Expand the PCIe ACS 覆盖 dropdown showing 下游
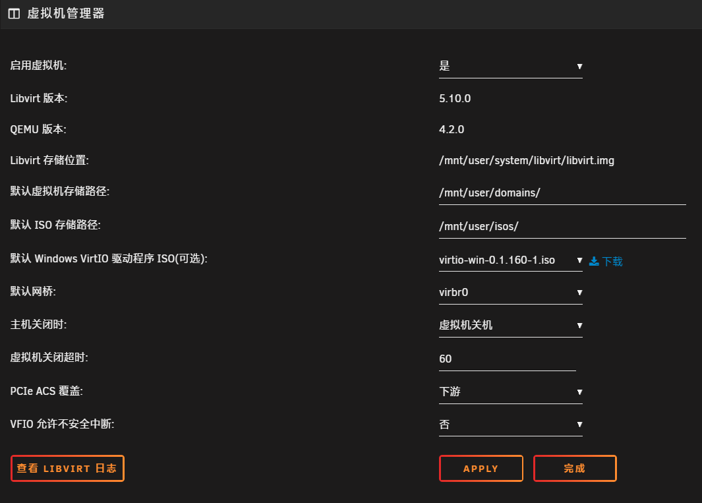 510,392
